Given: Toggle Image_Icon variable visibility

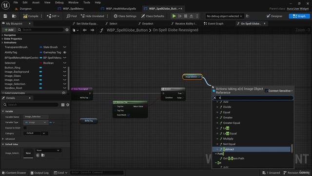Looking at the screenshot, I should [x=65, y=80].
